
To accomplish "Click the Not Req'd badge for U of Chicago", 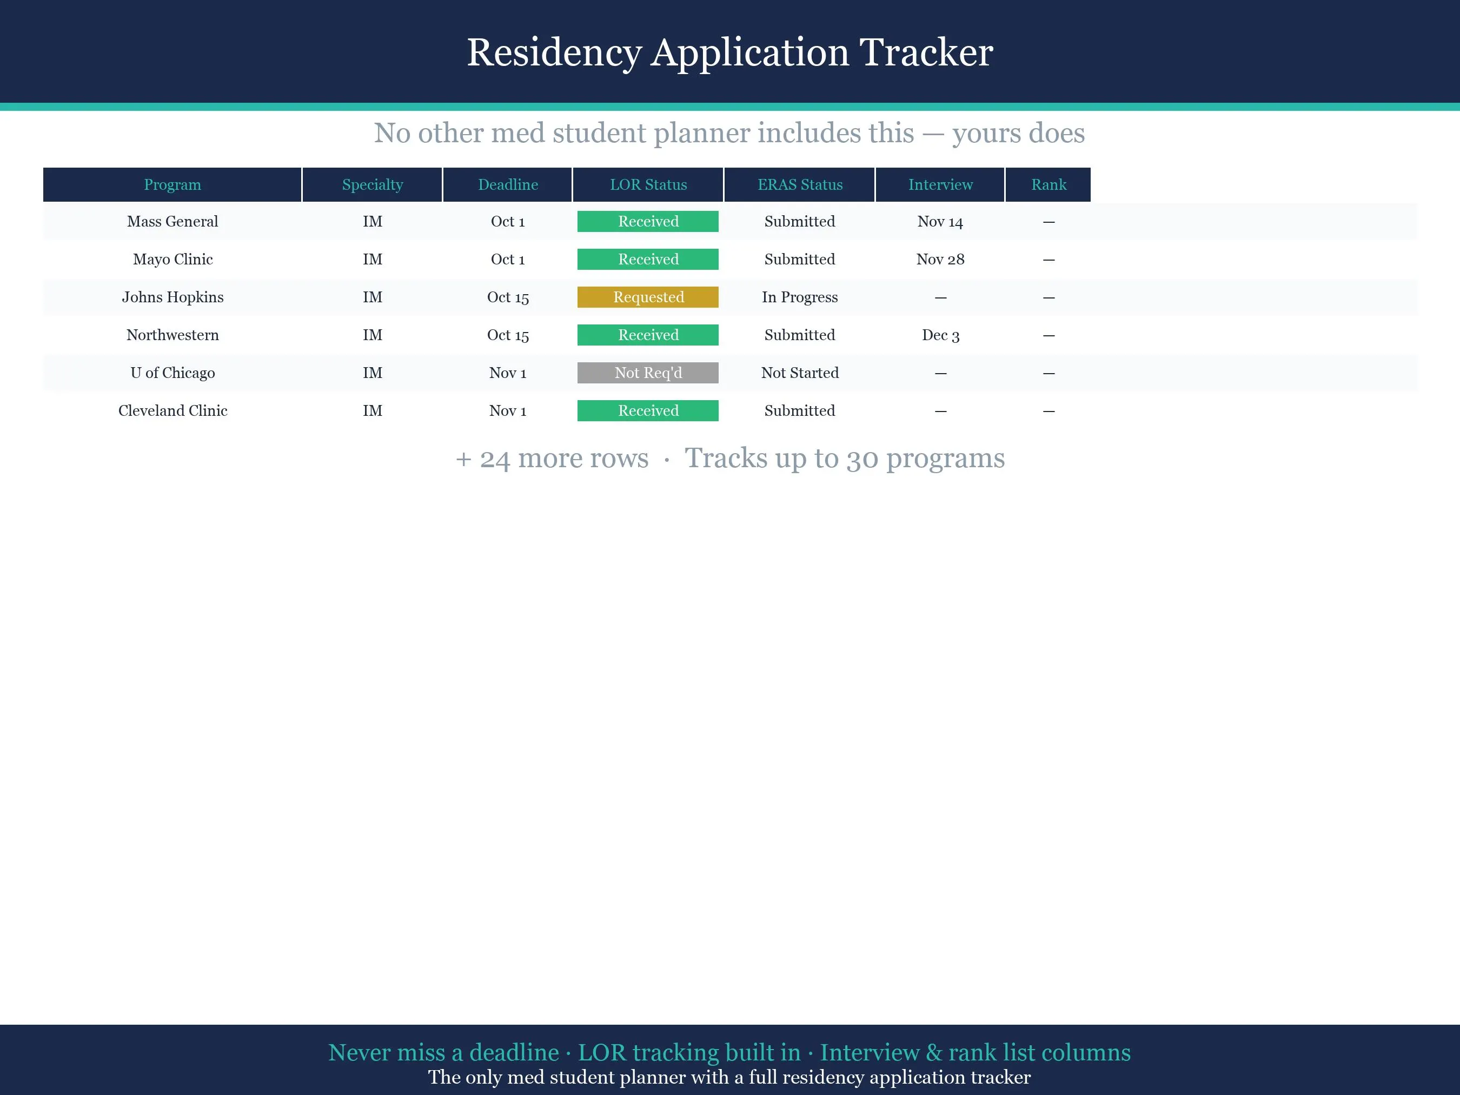I will pos(648,373).
